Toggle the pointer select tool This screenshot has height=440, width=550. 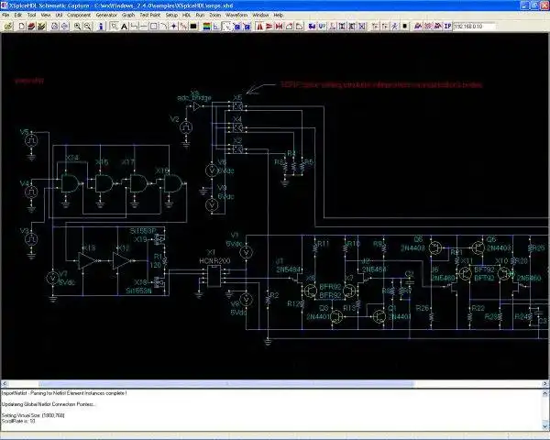114,27
